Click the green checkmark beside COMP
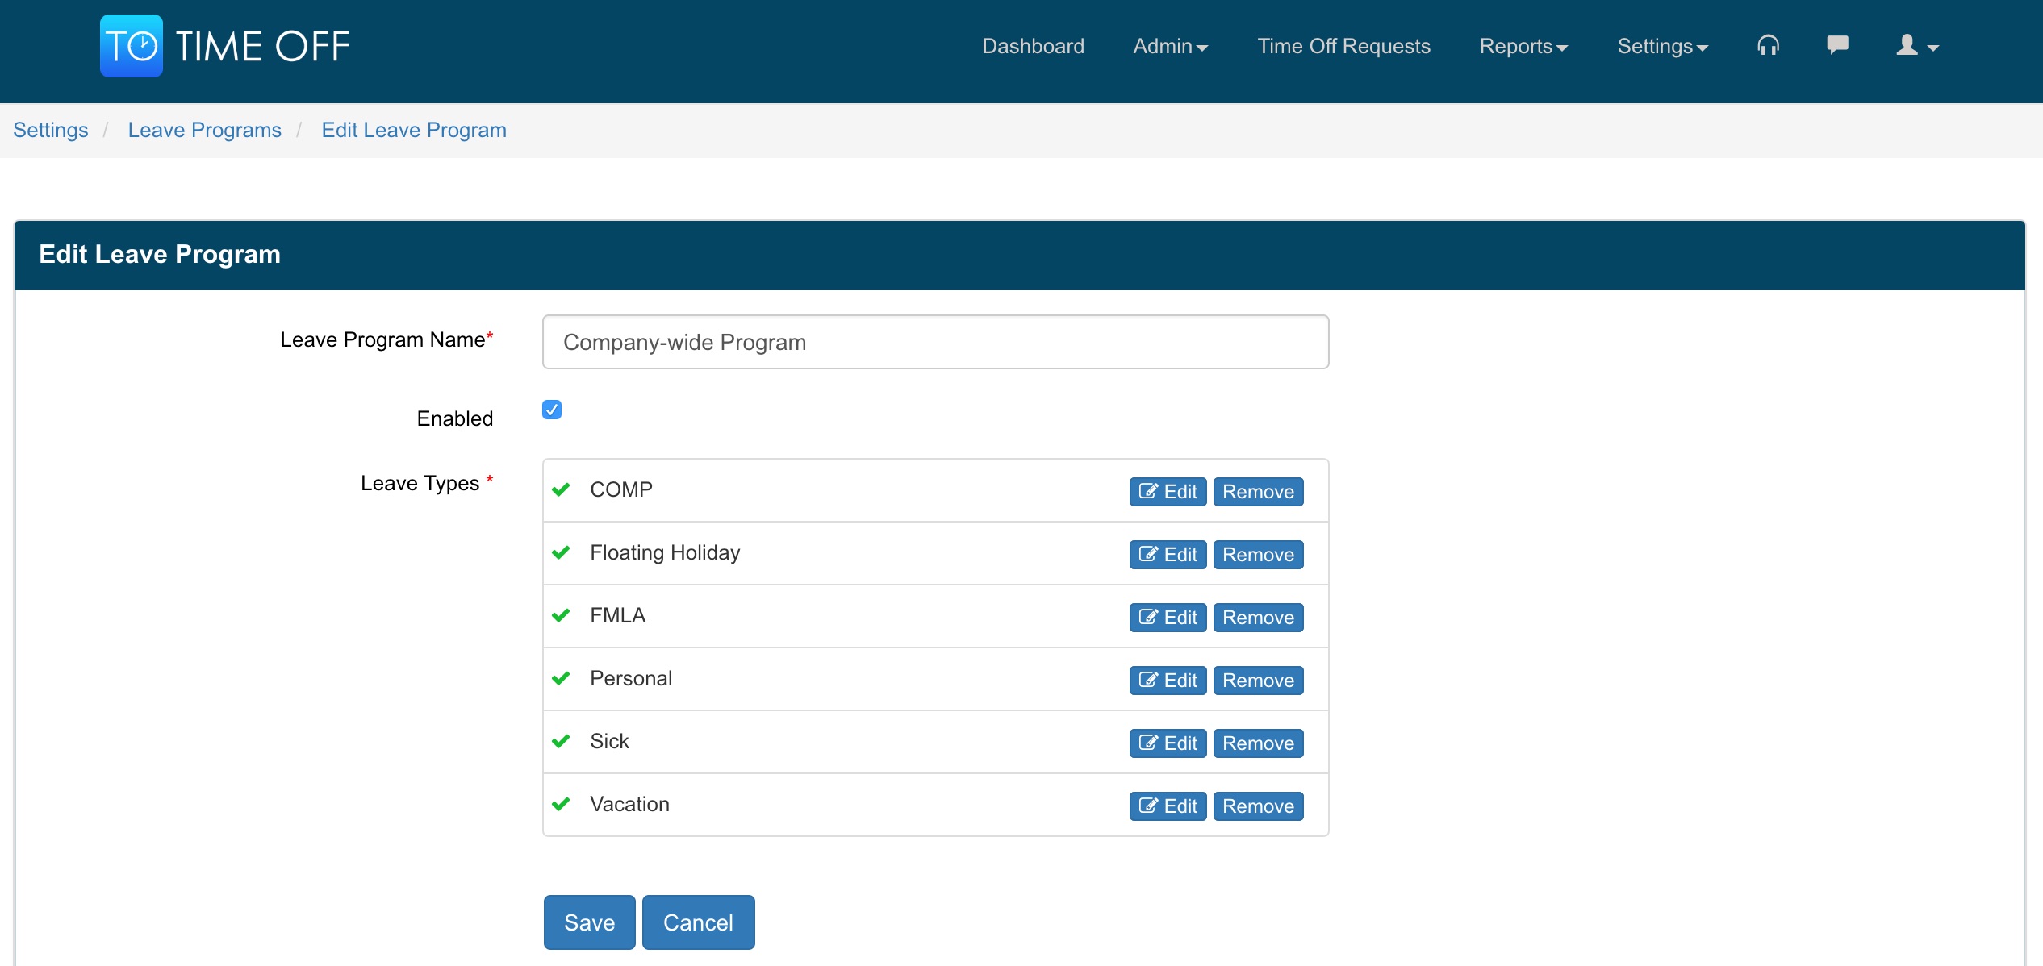This screenshot has height=966, width=2043. [x=561, y=489]
